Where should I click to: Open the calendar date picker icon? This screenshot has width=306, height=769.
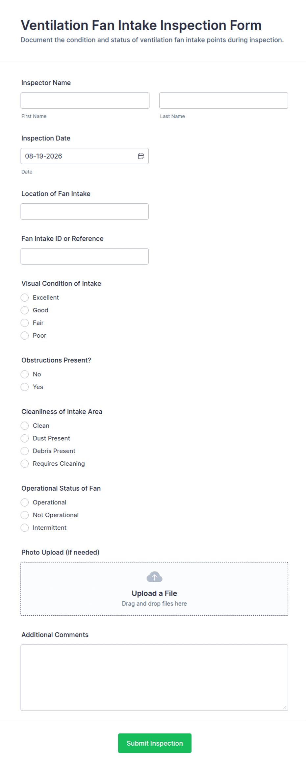[x=141, y=156]
